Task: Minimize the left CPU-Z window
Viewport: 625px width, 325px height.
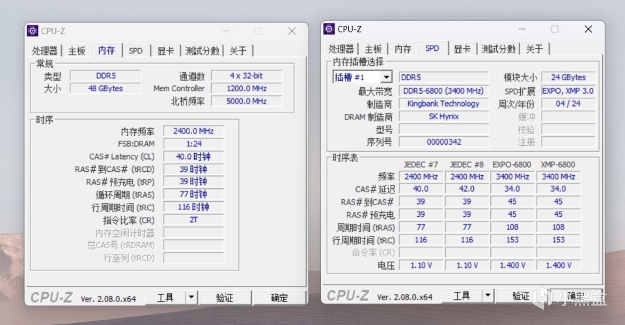Action: tap(226, 31)
